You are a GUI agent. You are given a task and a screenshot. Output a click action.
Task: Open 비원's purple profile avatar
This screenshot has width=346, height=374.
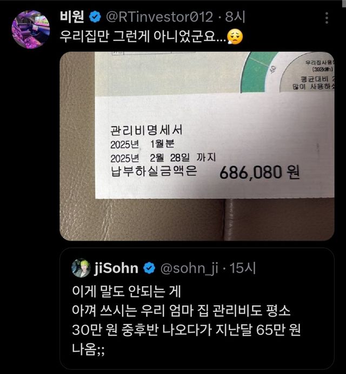point(31,29)
